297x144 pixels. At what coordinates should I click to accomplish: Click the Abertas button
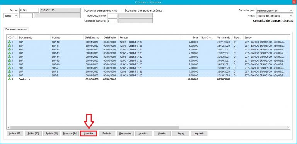[x=162, y=134]
